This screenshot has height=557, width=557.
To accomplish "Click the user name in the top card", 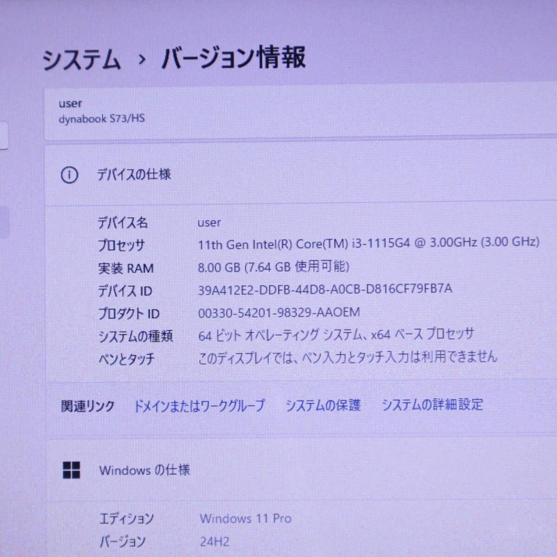I will pyautogui.click(x=70, y=104).
